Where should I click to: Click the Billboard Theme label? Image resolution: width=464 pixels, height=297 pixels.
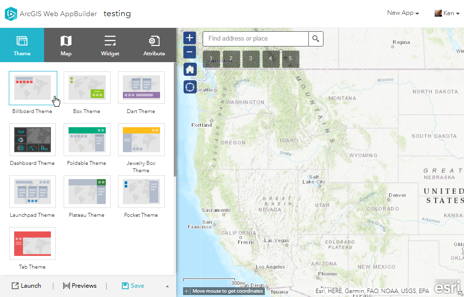[x=32, y=111]
